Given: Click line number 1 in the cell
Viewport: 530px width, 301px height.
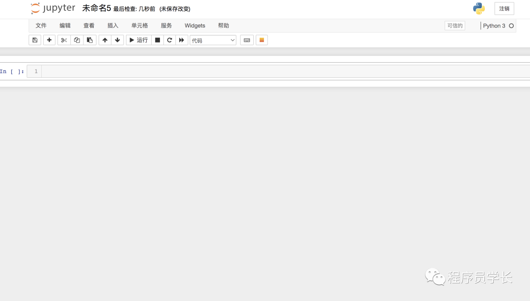Looking at the screenshot, I should click(x=36, y=71).
